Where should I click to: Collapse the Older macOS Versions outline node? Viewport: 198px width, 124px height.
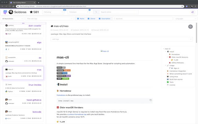pyautogui.click(x=168, y=57)
